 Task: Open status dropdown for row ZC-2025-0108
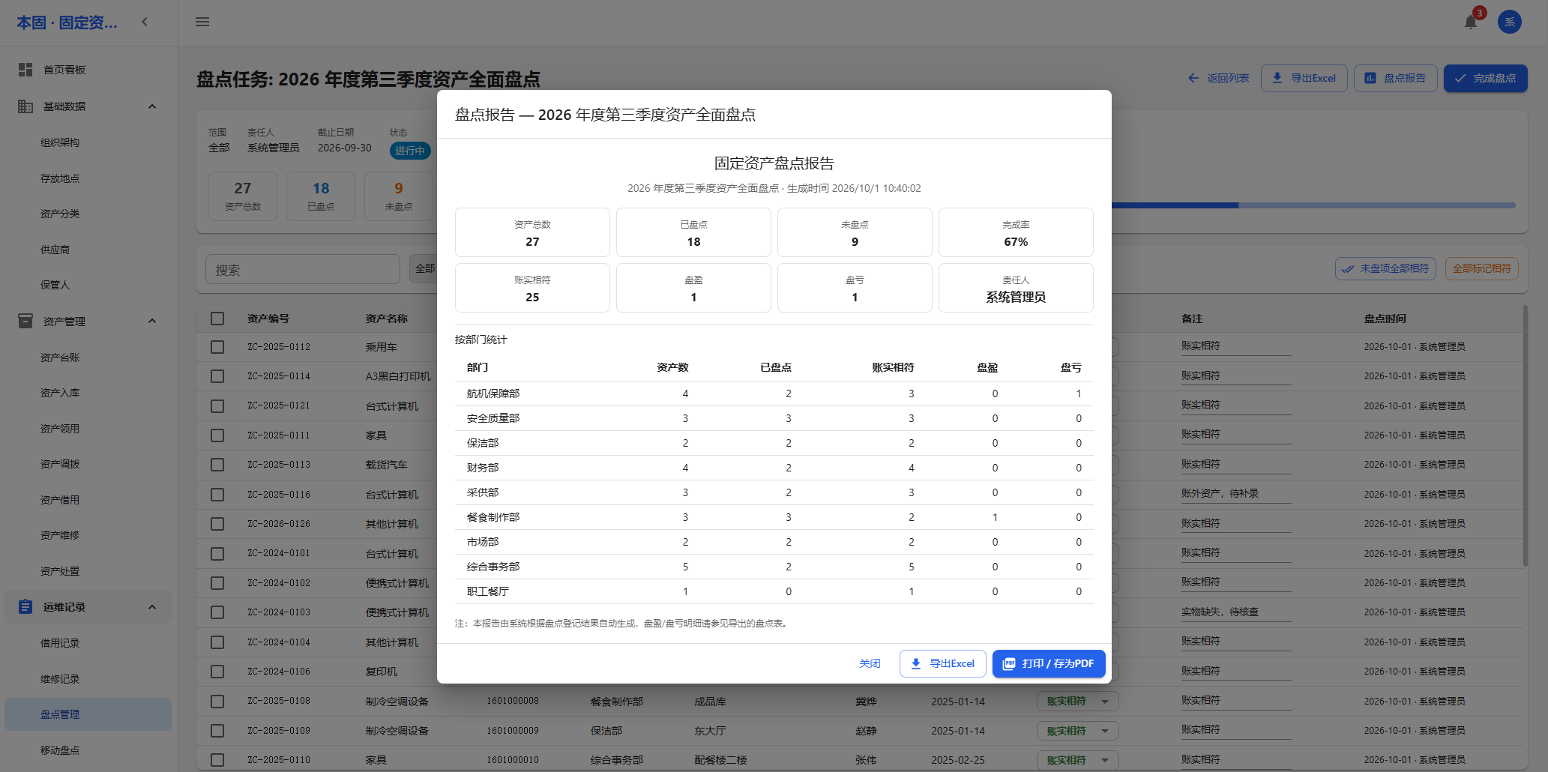tap(1078, 701)
